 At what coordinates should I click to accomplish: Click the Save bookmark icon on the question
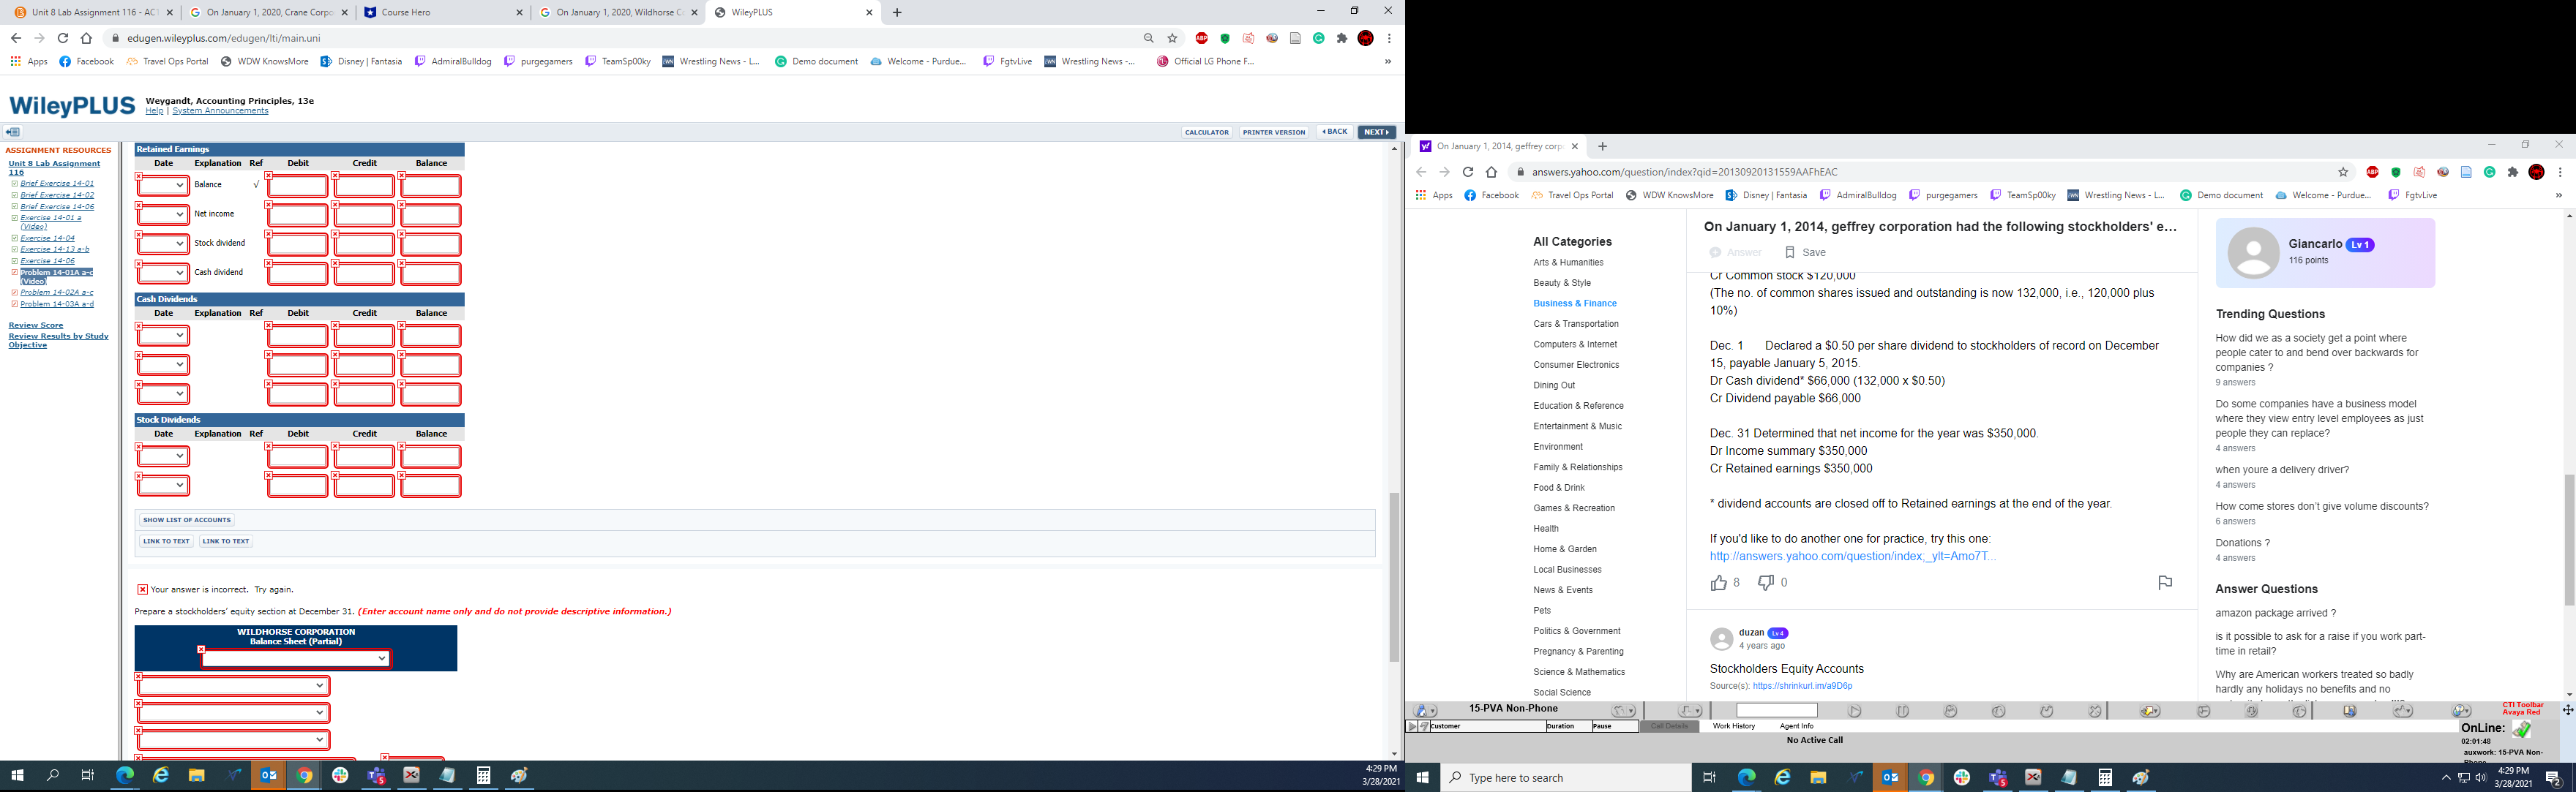(1790, 253)
